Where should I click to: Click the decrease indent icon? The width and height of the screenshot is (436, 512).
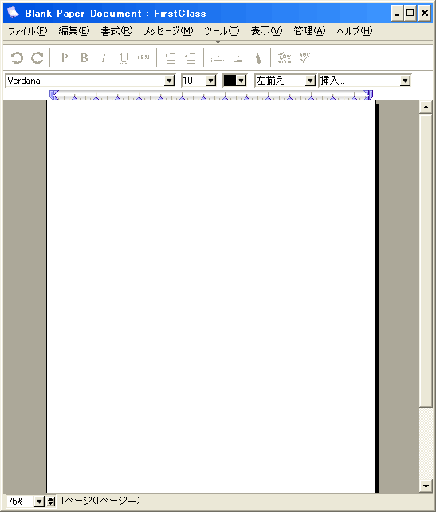[191, 58]
